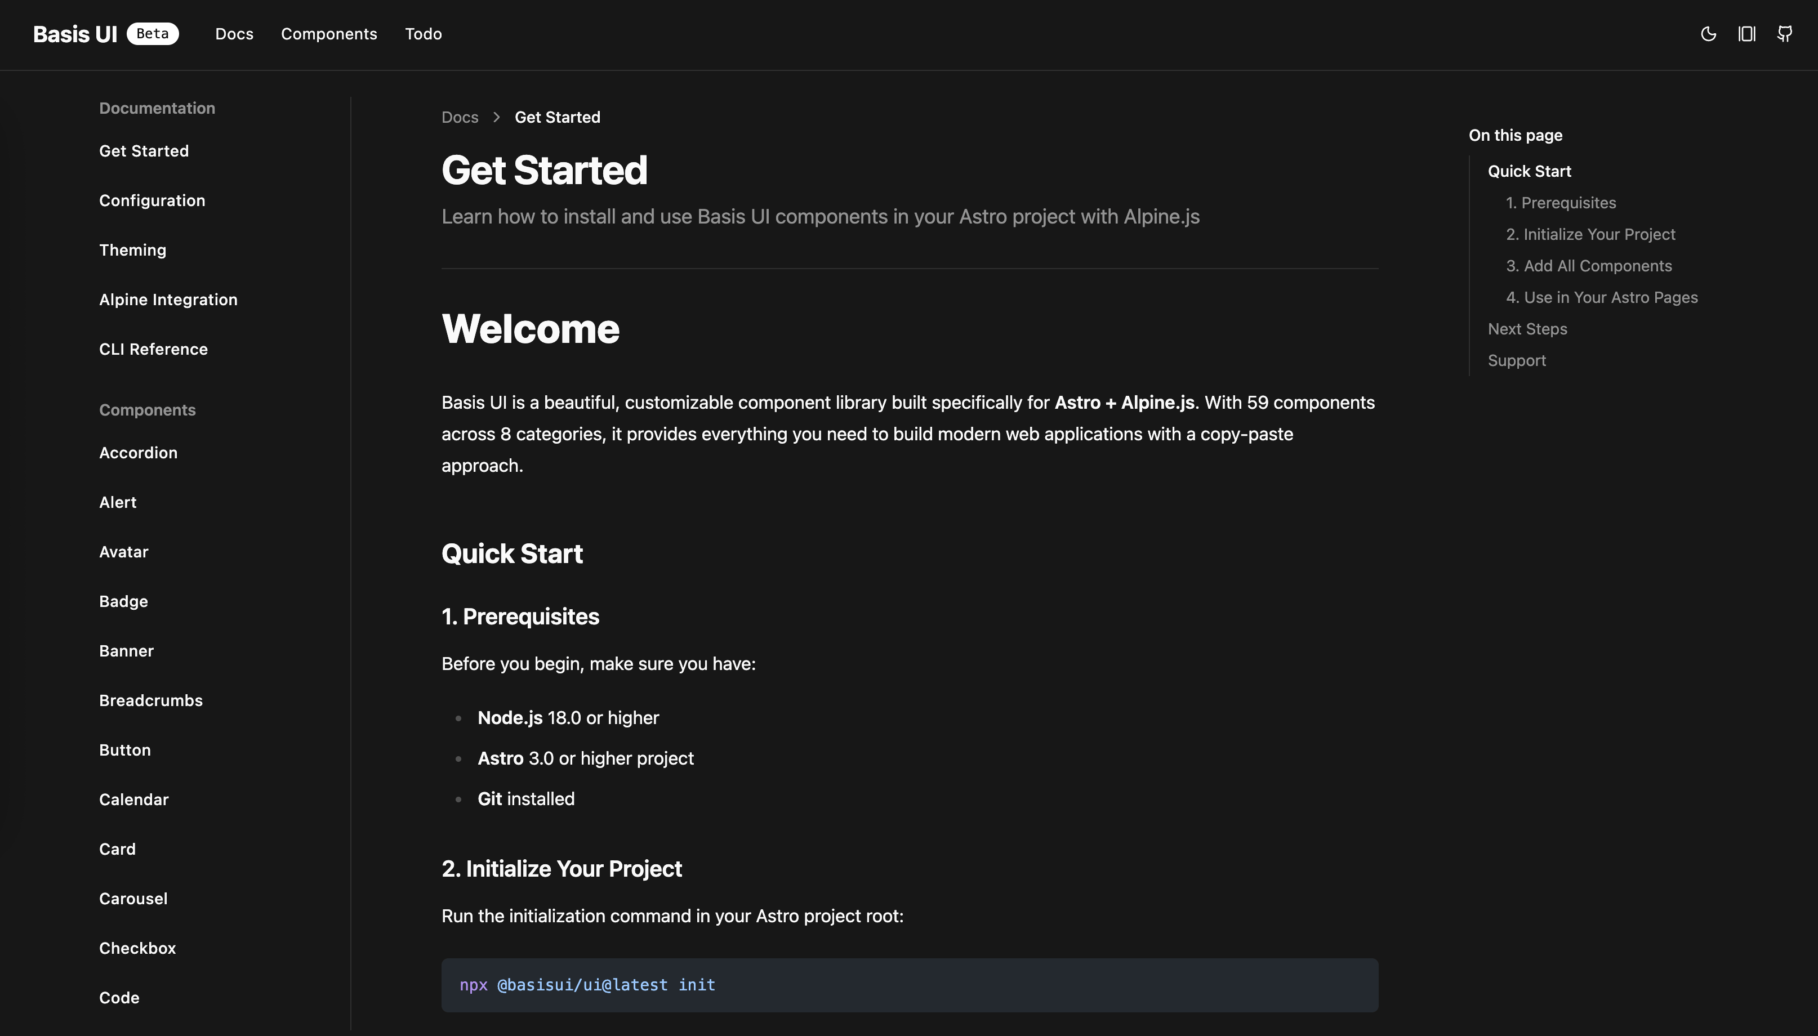Select the Basis UI logo
1818x1036 pixels.
[74, 33]
